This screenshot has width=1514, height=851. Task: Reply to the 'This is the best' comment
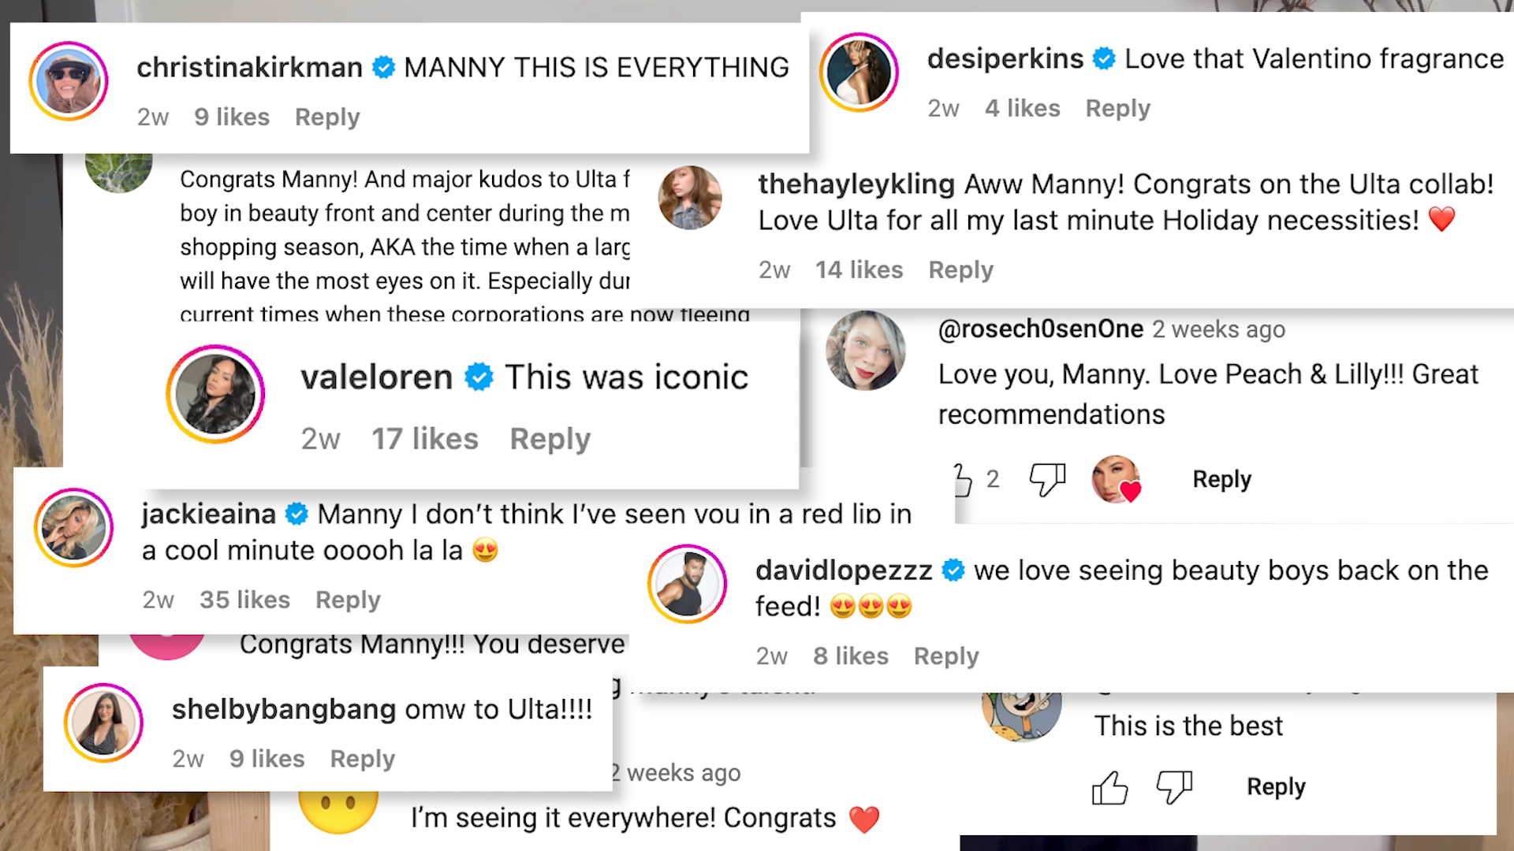(1276, 786)
